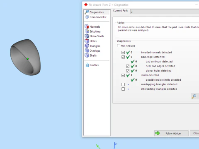
Task: Click the magnifier update diagnostics button
Action: point(195,96)
